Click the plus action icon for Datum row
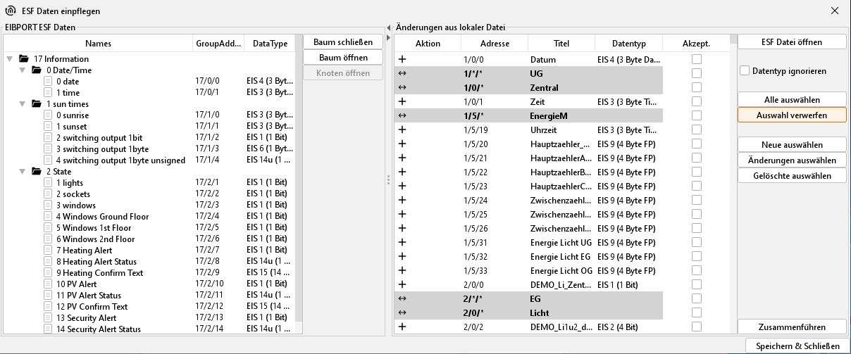Viewport: 851px width, 354px height. tap(402, 60)
